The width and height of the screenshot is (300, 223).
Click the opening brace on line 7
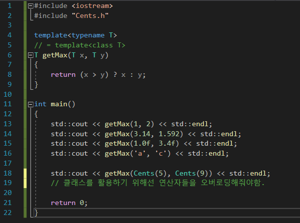pyautogui.click(x=36, y=65)
